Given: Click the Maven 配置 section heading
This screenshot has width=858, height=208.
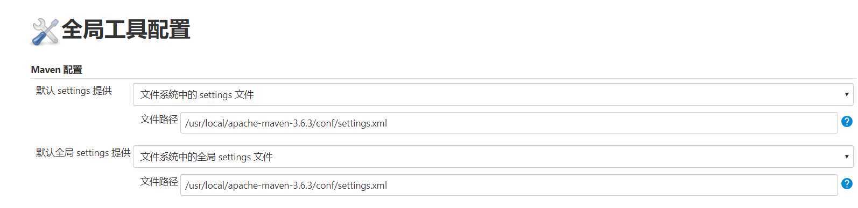Looking at the screenshot, I should 57,70.
